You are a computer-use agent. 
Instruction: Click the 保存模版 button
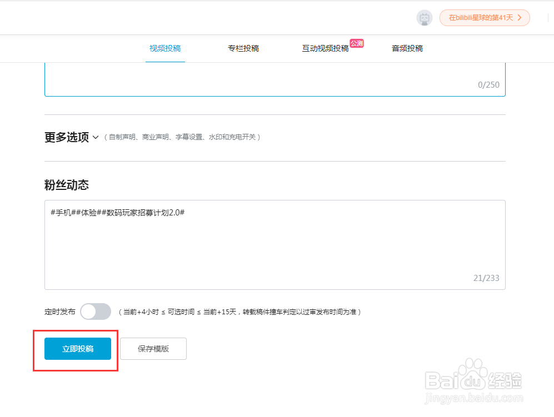pos(153,349)
